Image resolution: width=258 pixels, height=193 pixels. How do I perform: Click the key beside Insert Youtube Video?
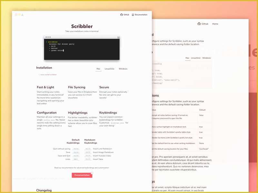point(88,156)
